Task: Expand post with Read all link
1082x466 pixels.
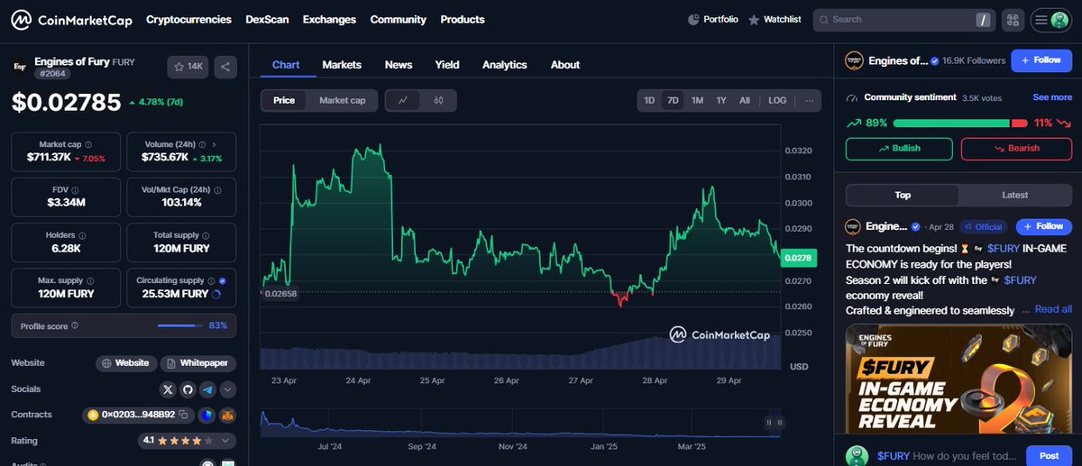Action: tap(1053, 309)
